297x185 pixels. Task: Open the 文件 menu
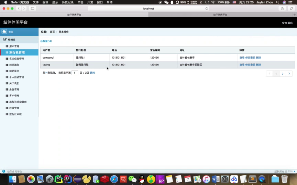tap(36, 2)
